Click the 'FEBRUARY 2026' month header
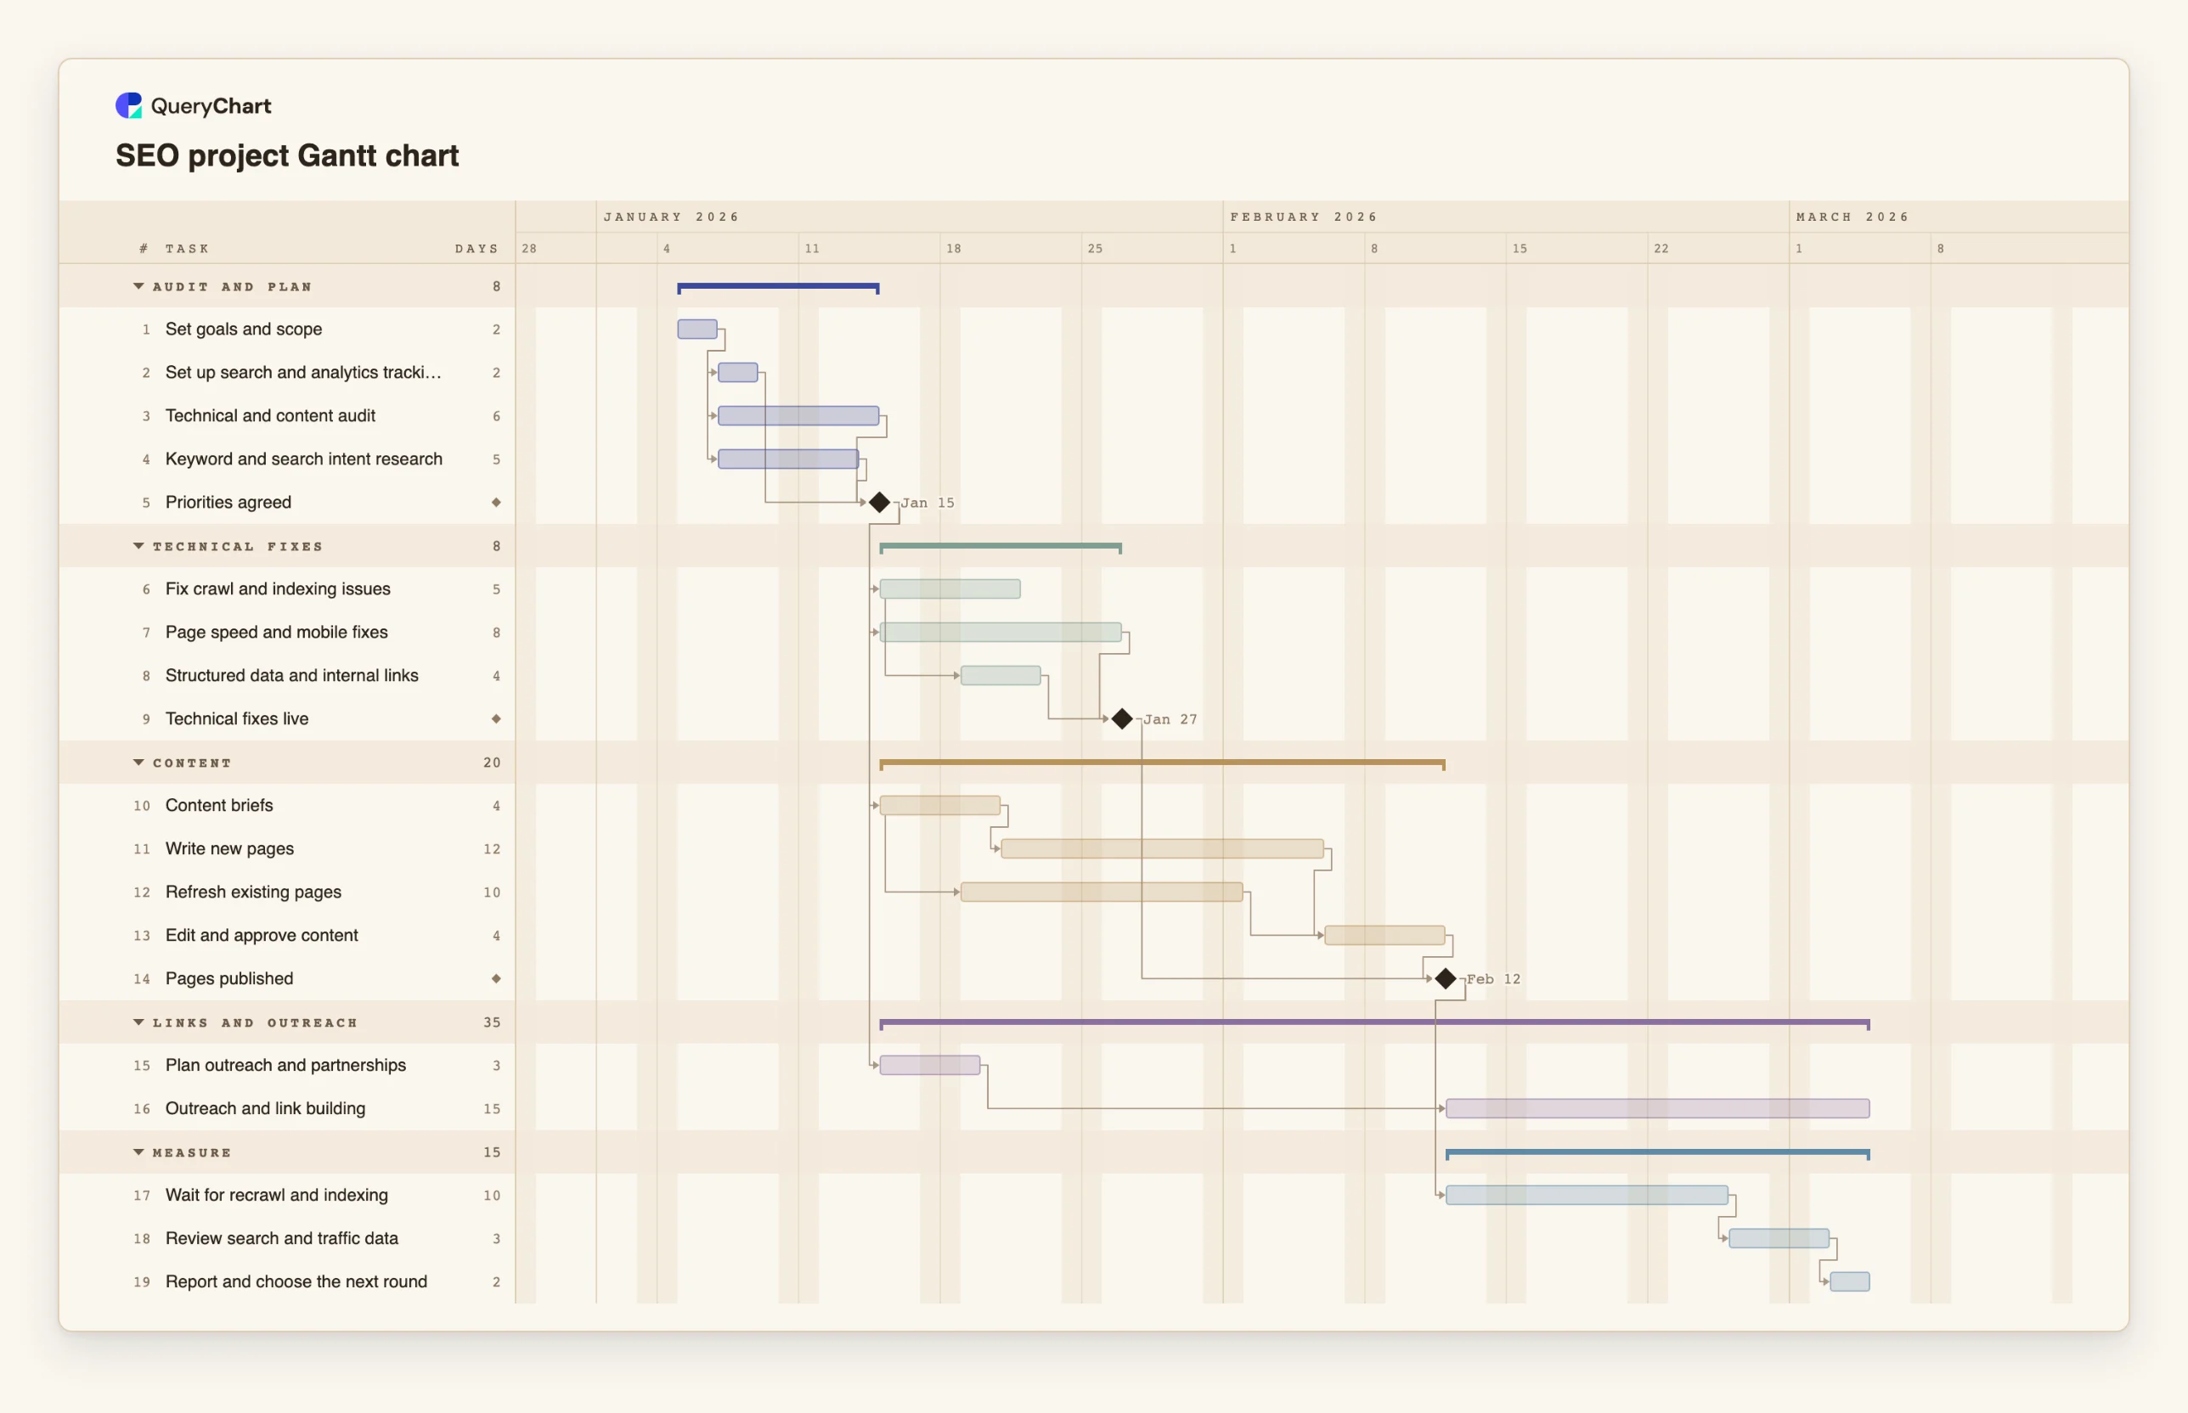Image resolution: width=2188 pixels, height=1413 pixels. (1303, 217)
